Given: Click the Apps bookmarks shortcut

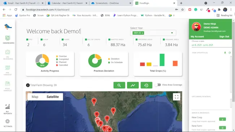Looking at the screenshot, I should [7, 15].
